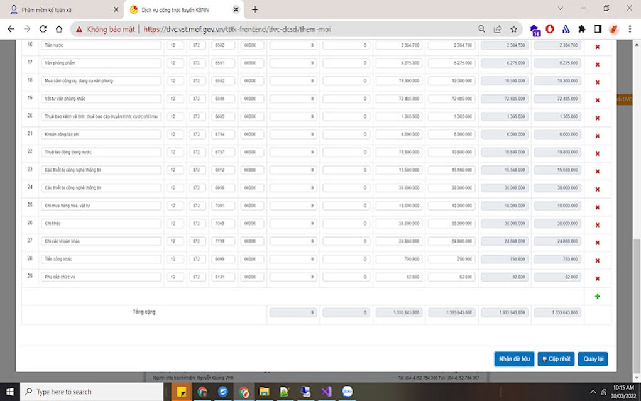641x401 pixels.
Task: Open the browser three-dot menu
Action: pyautogui.click(x=630, y=29)
